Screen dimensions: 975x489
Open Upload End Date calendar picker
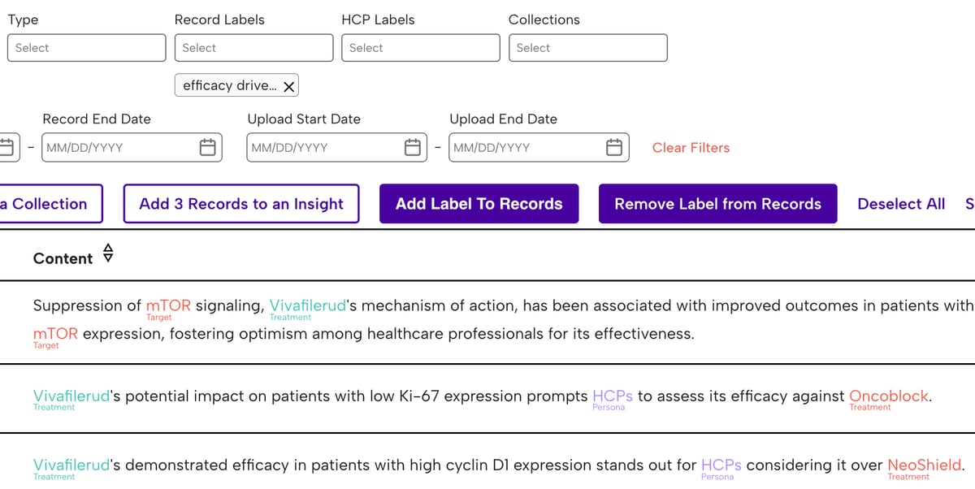(614, 147)
